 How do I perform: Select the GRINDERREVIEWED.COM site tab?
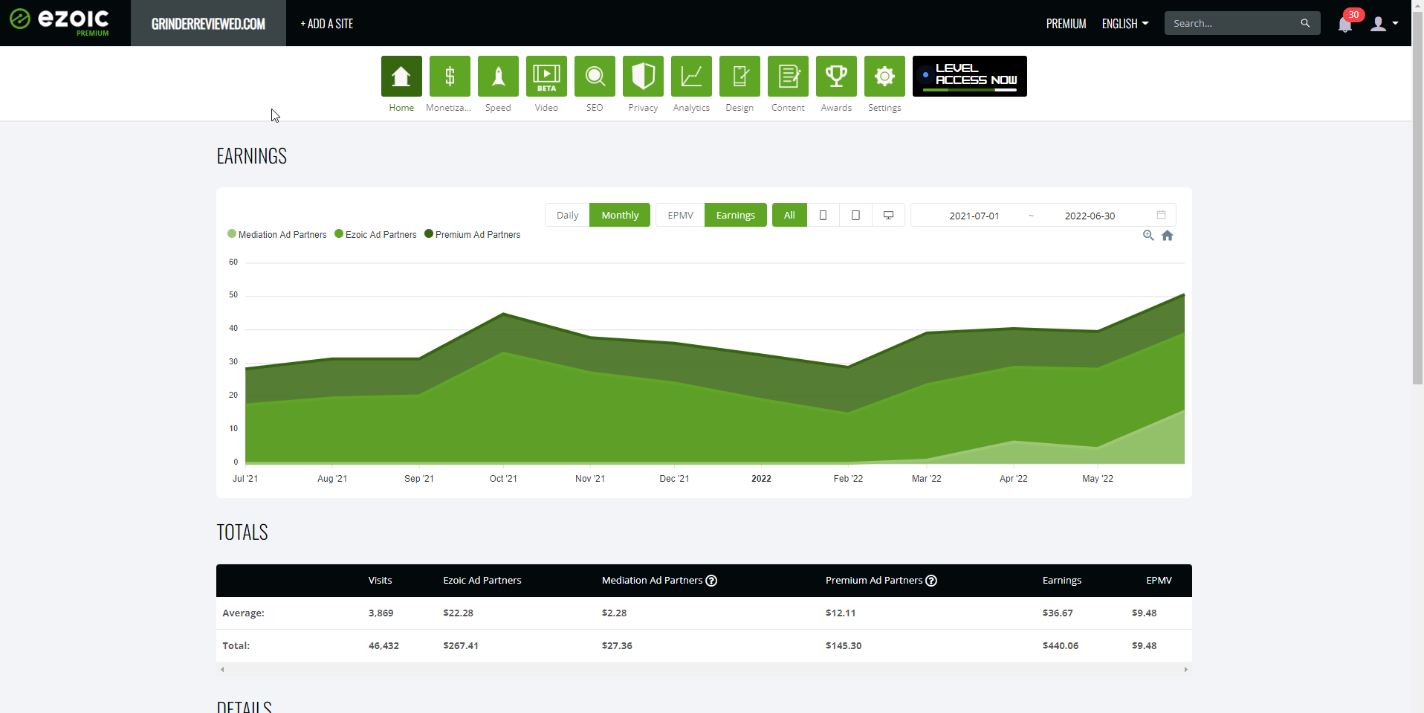coord(208,23)
